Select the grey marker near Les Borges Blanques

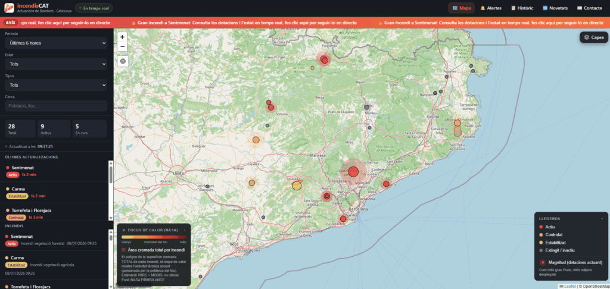[207, 187]
